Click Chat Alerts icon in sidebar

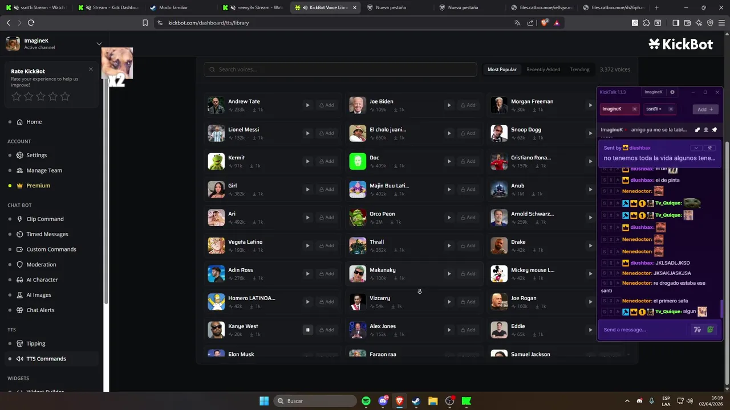tap(20, 310)
